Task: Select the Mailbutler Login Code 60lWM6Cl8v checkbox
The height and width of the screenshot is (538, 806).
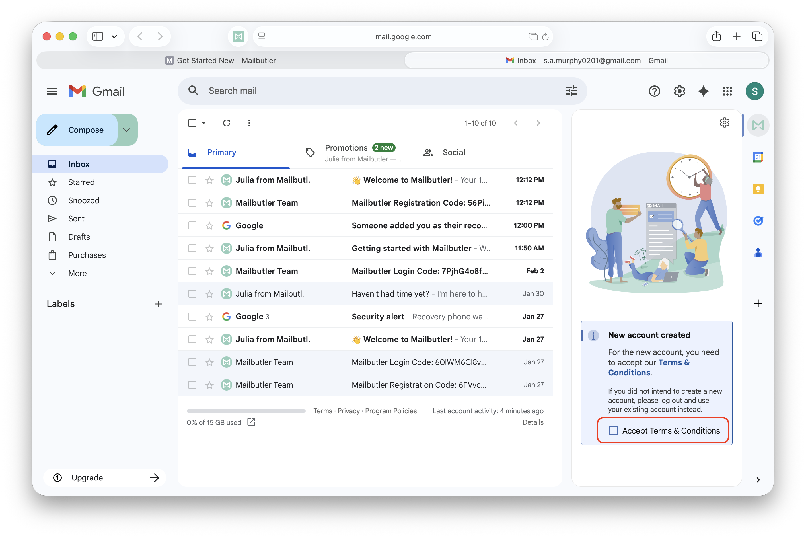Action: pos(192,362)
